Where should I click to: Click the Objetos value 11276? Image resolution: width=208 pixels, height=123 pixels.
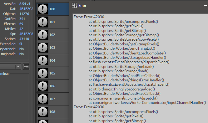pyautogui.click(x=24, y=14)
